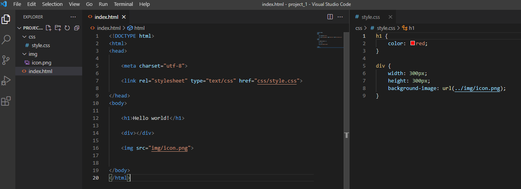This screenshot has height=189, width=521.
Task: Click line number 12 in index.html
Action: (x=96, y=118)
